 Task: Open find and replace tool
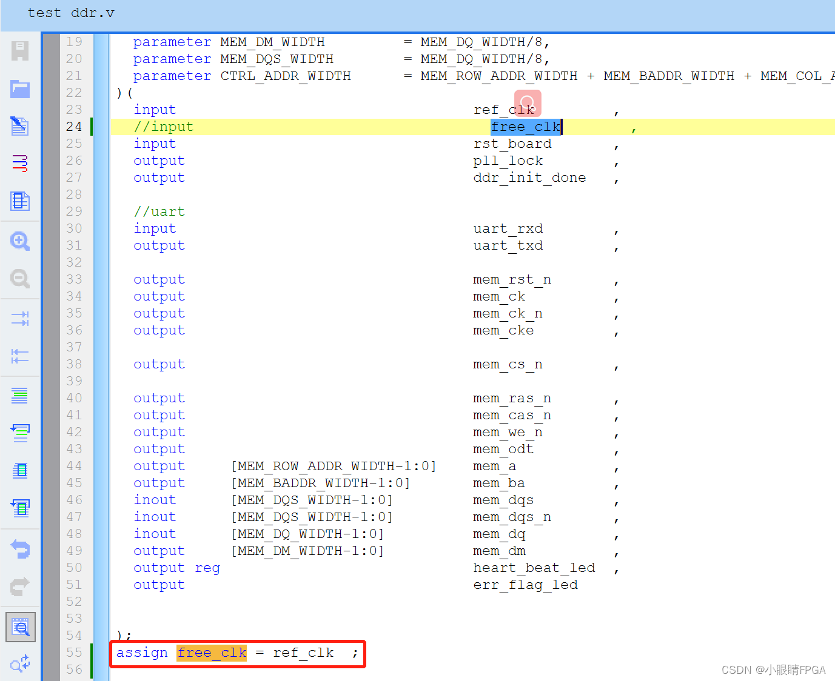tap(20, 663)
